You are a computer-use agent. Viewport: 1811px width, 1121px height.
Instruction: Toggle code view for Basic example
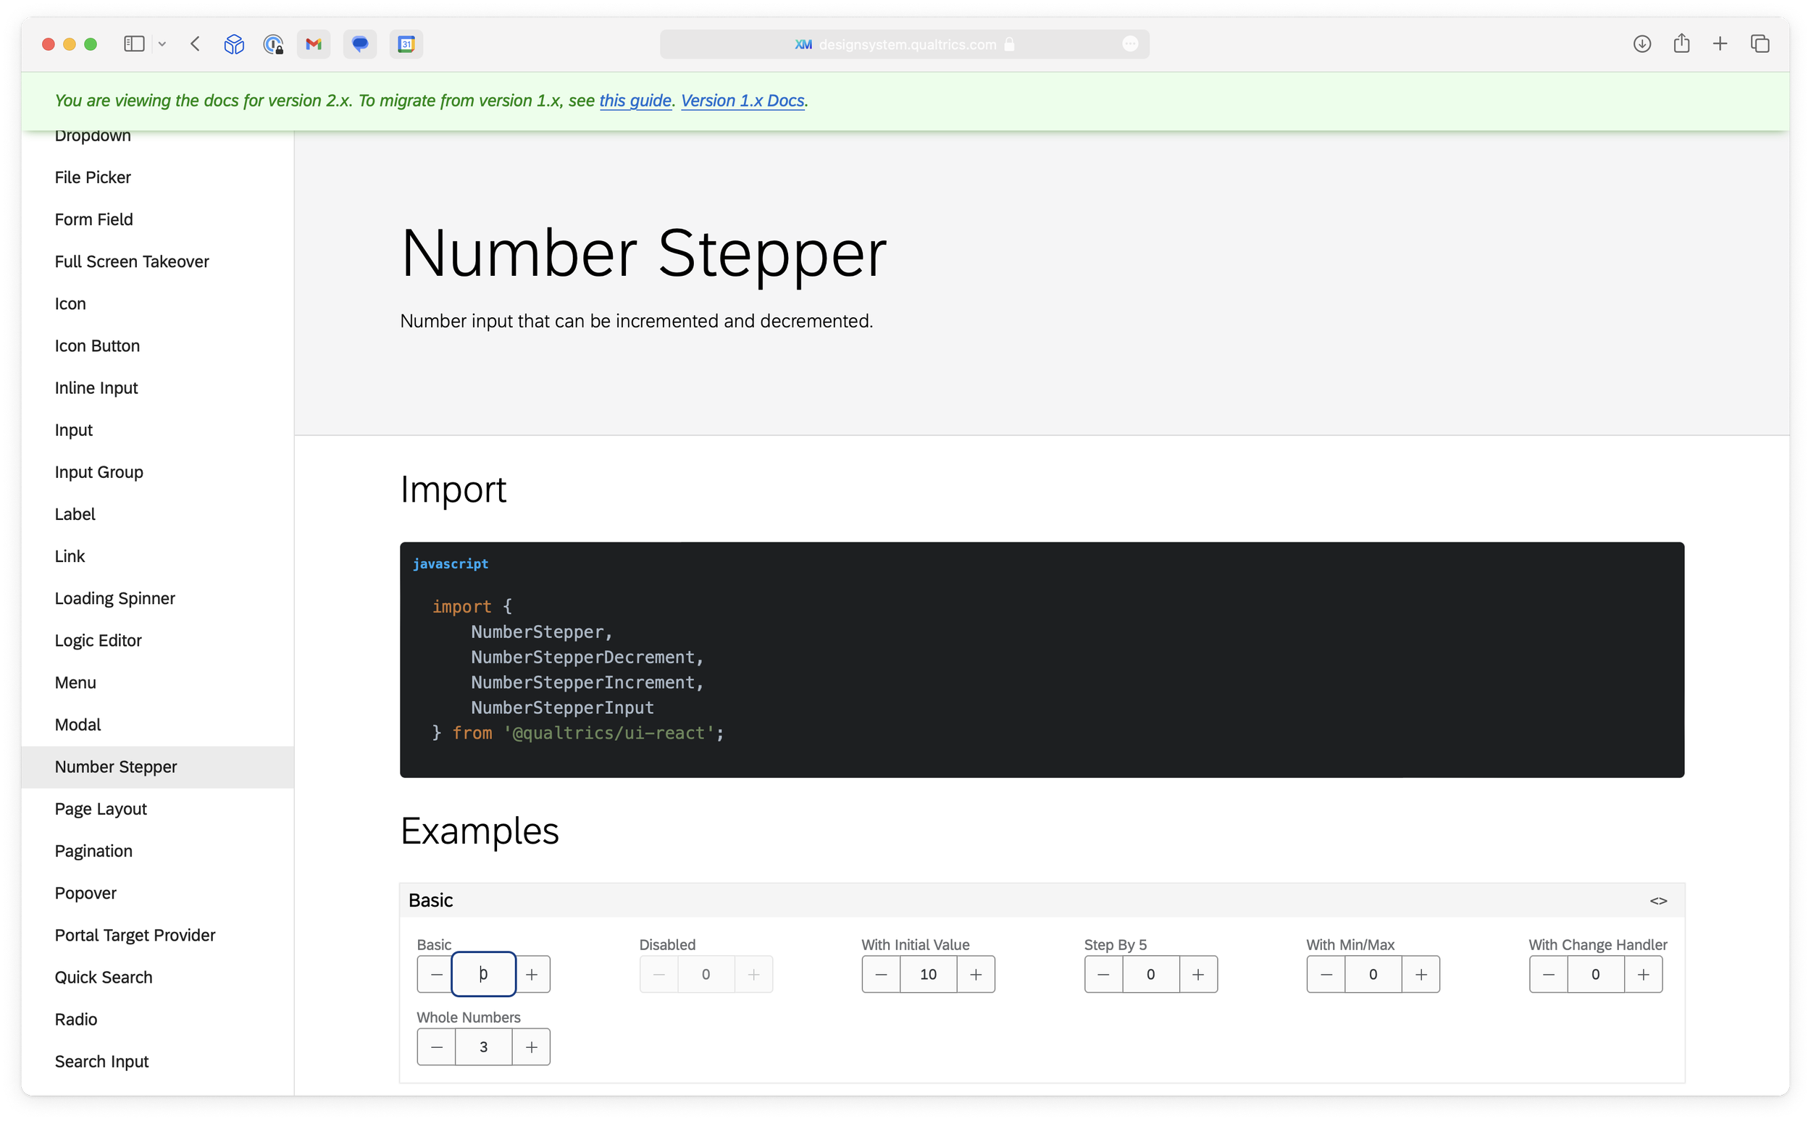click(x=1658, y=901)
